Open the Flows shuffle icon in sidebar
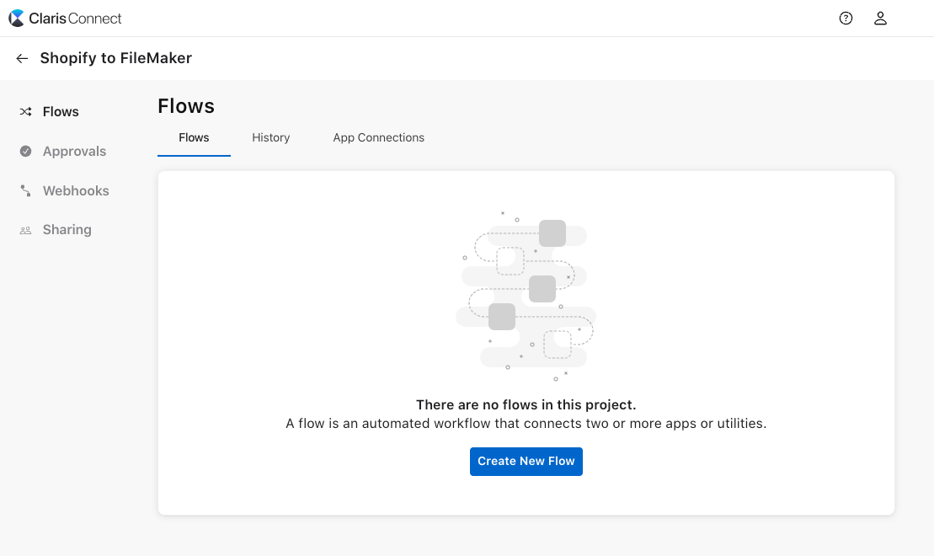The width and height of the screenshot is (934, 556). [26, 111]
